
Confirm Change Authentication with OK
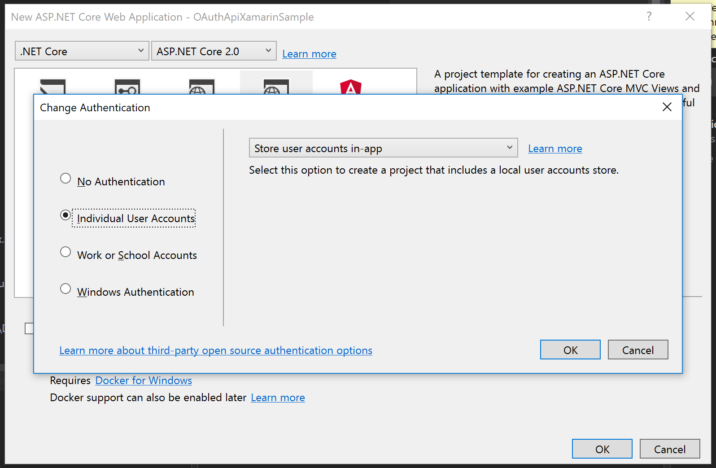pos(570,350)
